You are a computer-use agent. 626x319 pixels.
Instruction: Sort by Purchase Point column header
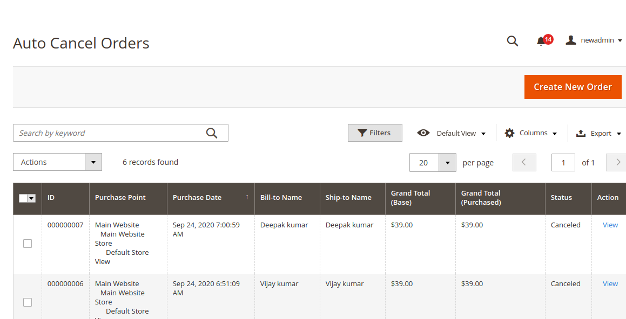tap(128, 198)
